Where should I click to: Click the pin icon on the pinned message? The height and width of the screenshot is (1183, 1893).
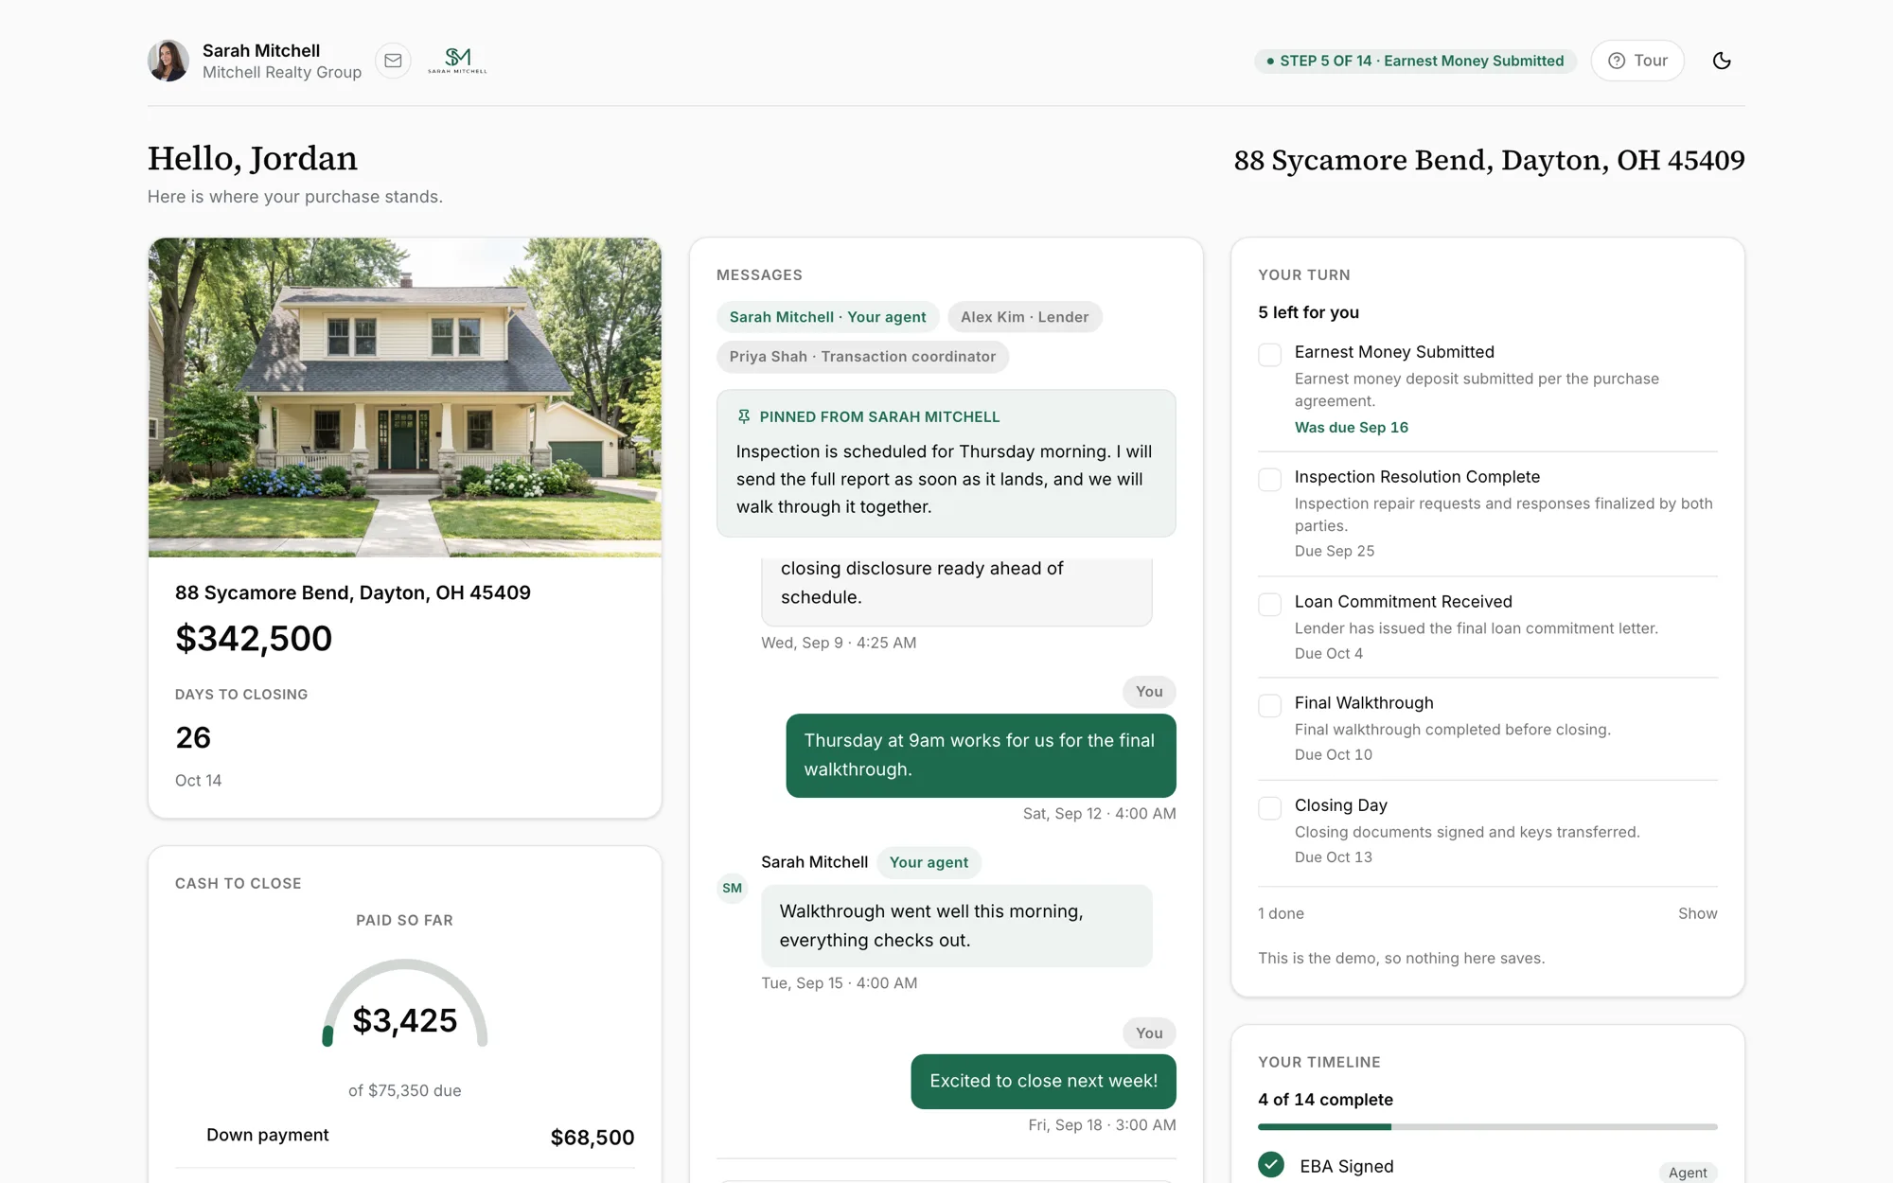click(x=744, y=416)
